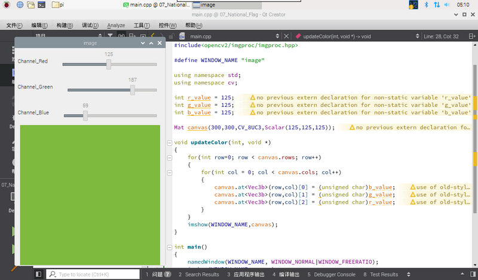The height and width of the screenshot is (280, 478).
Task: Filter the project tree with the funnel icon
Action: click(110, 36)
